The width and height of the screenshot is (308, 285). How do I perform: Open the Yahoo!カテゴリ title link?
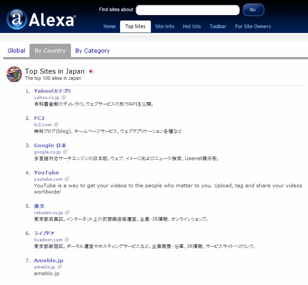(x=52, y=91)
